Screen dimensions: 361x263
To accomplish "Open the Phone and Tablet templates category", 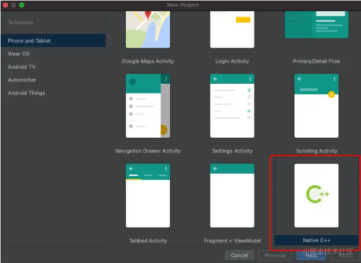I will (53, 41).
